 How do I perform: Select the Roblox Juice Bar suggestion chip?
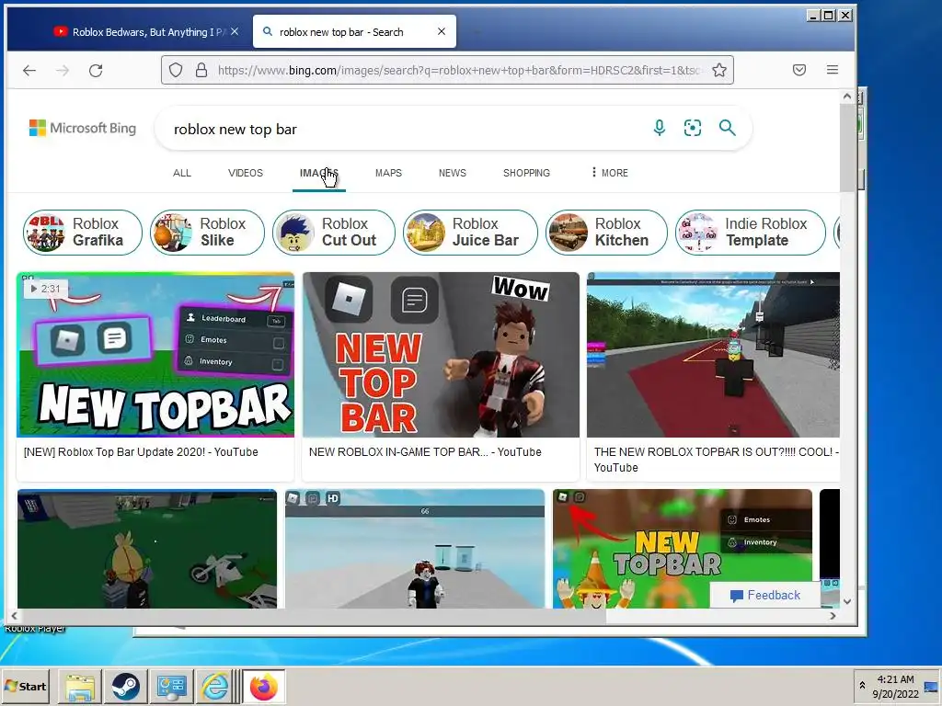pos(470,233)
